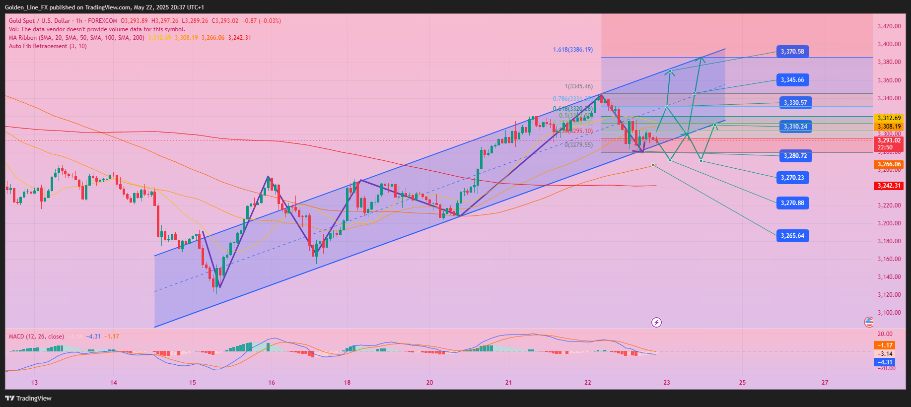The width and height of the screenshot is (911, 407).
Task: Select the 3,265.64 price label
Action: click(792, 236)
